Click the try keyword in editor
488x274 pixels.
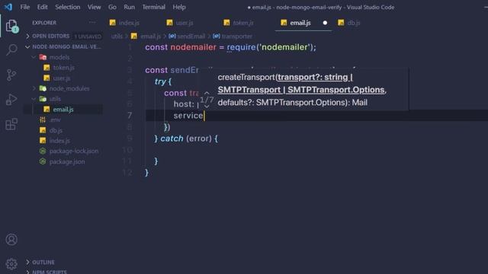(x=160, y=81)
